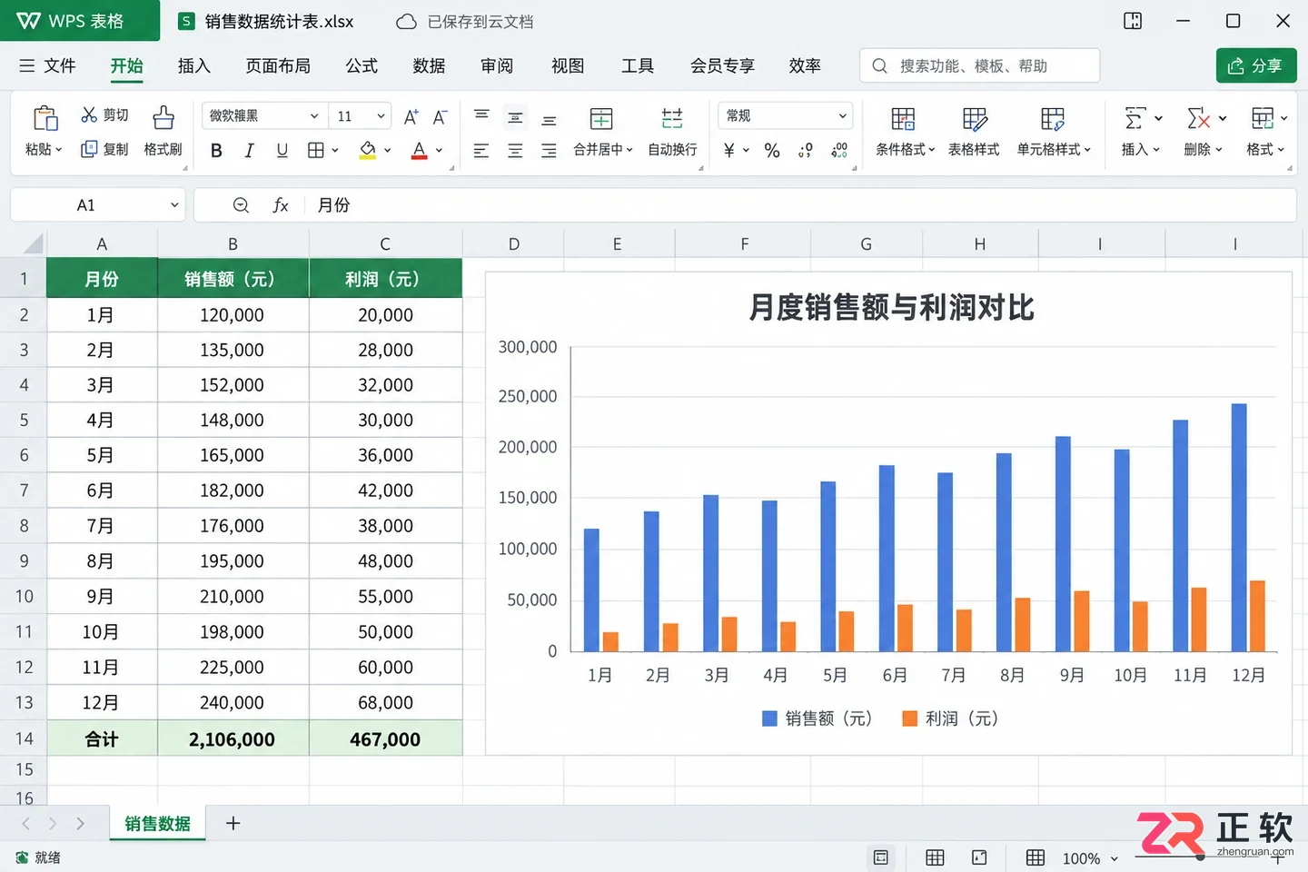Click the Paste clipboard icon

point(45,118)
